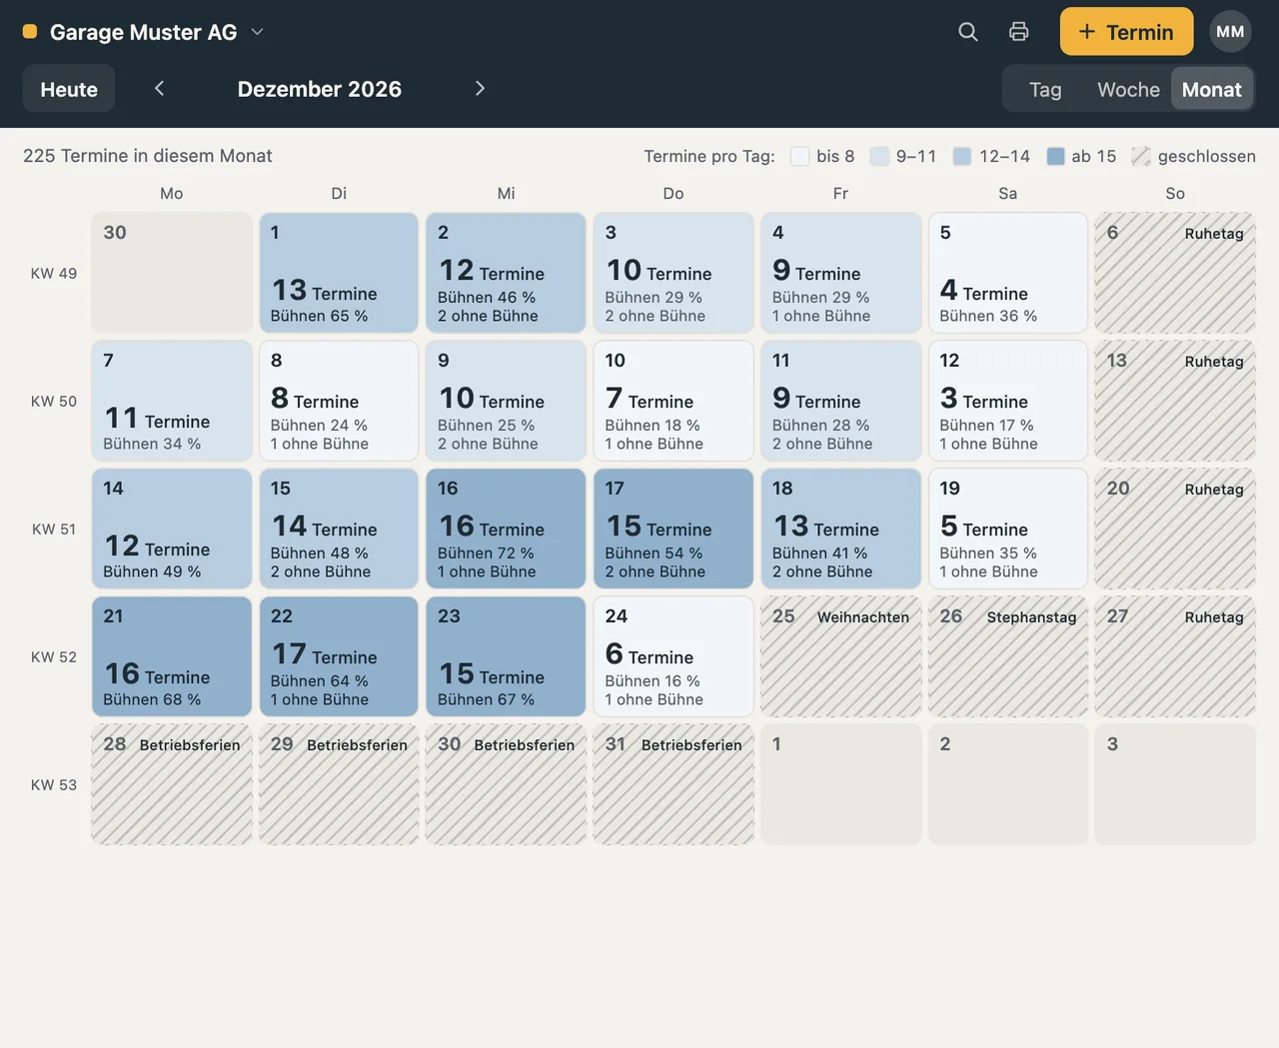Open December 16 with 16 Termine

pos(506,528)
